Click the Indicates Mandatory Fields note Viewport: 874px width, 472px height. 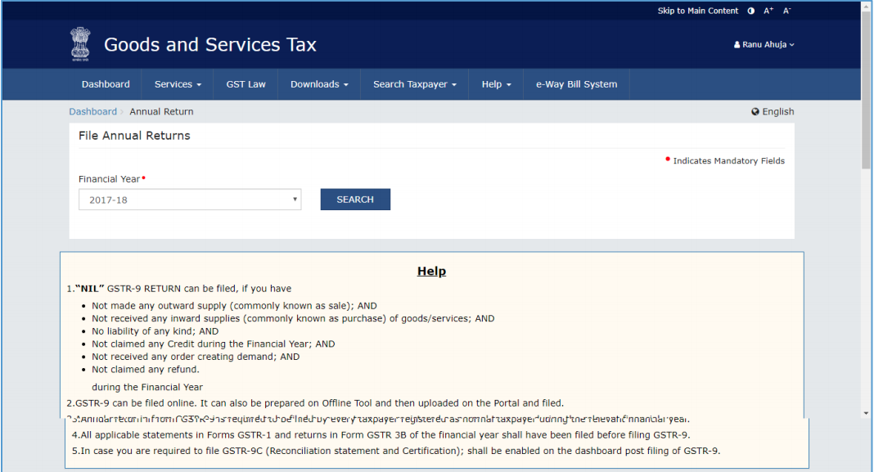pyautogui.click(x=728, y=160)
